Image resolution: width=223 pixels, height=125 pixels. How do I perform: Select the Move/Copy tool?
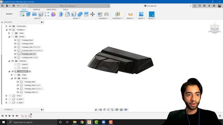pyautogui.click(x=92, y=14)
